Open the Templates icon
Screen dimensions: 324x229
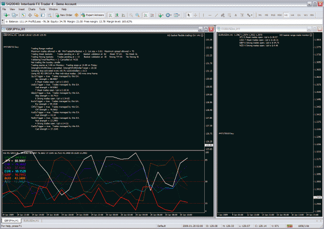(x=176, y=15)
